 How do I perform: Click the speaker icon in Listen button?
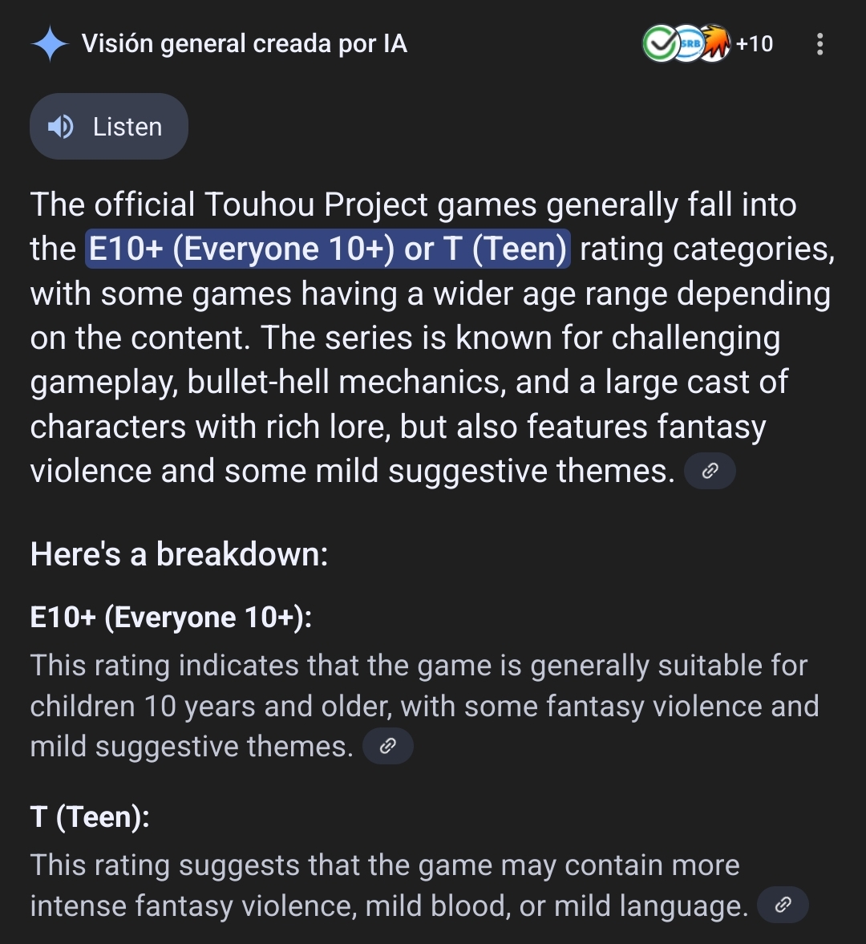(x=60, y=127)
